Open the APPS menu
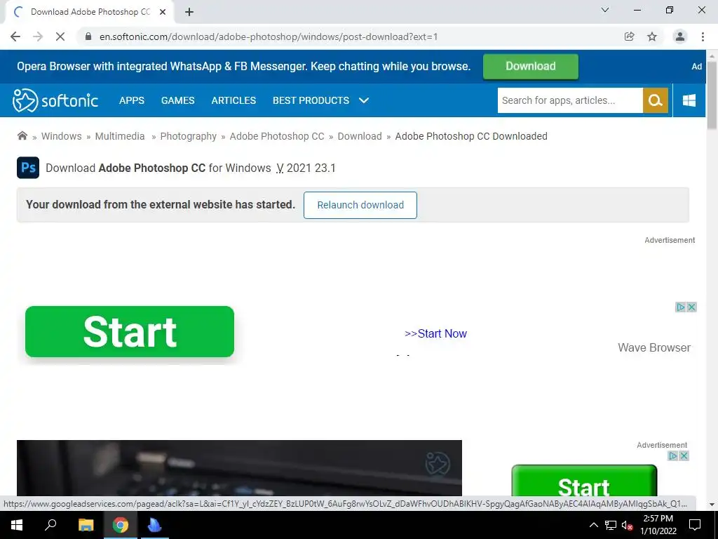 tap(131, 100)
